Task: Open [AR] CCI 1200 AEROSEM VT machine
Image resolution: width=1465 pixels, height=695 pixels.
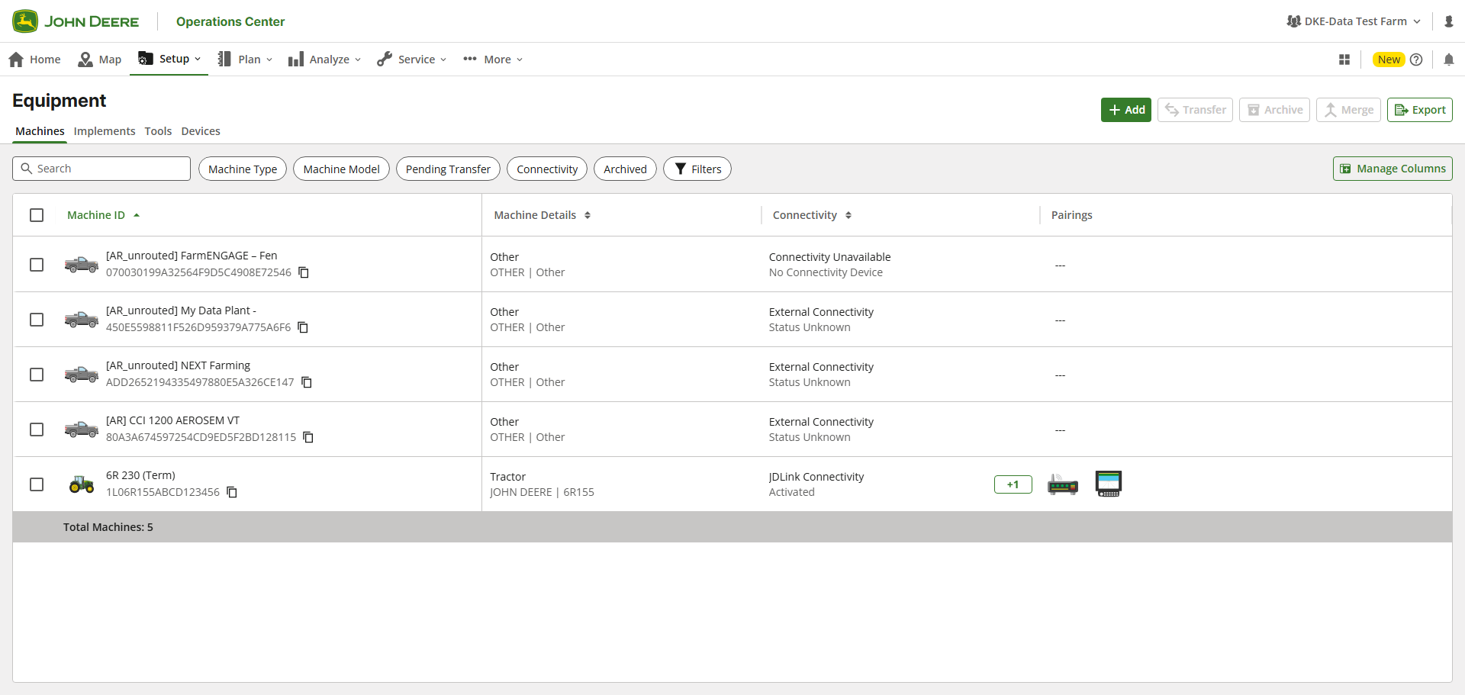Action: pos(172,420)
